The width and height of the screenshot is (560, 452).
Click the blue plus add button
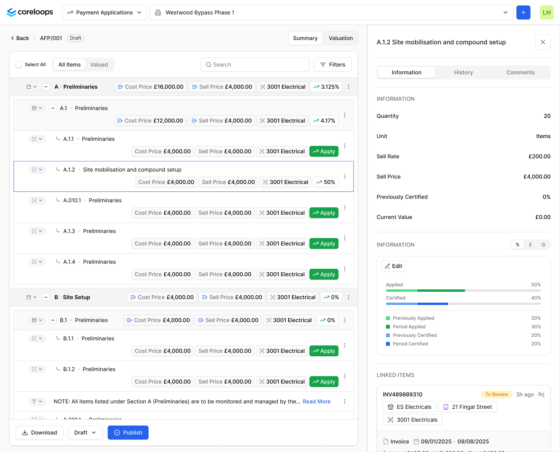tap(523, 12)
